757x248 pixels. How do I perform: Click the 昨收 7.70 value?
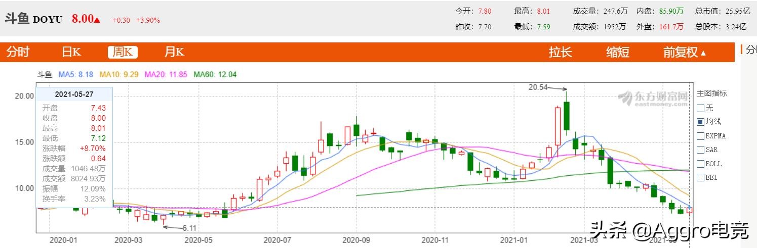(x=485, y=26)
